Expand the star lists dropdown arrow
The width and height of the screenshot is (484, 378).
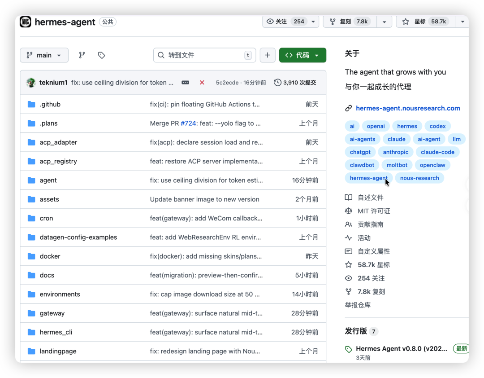click(x=462, y=22)
